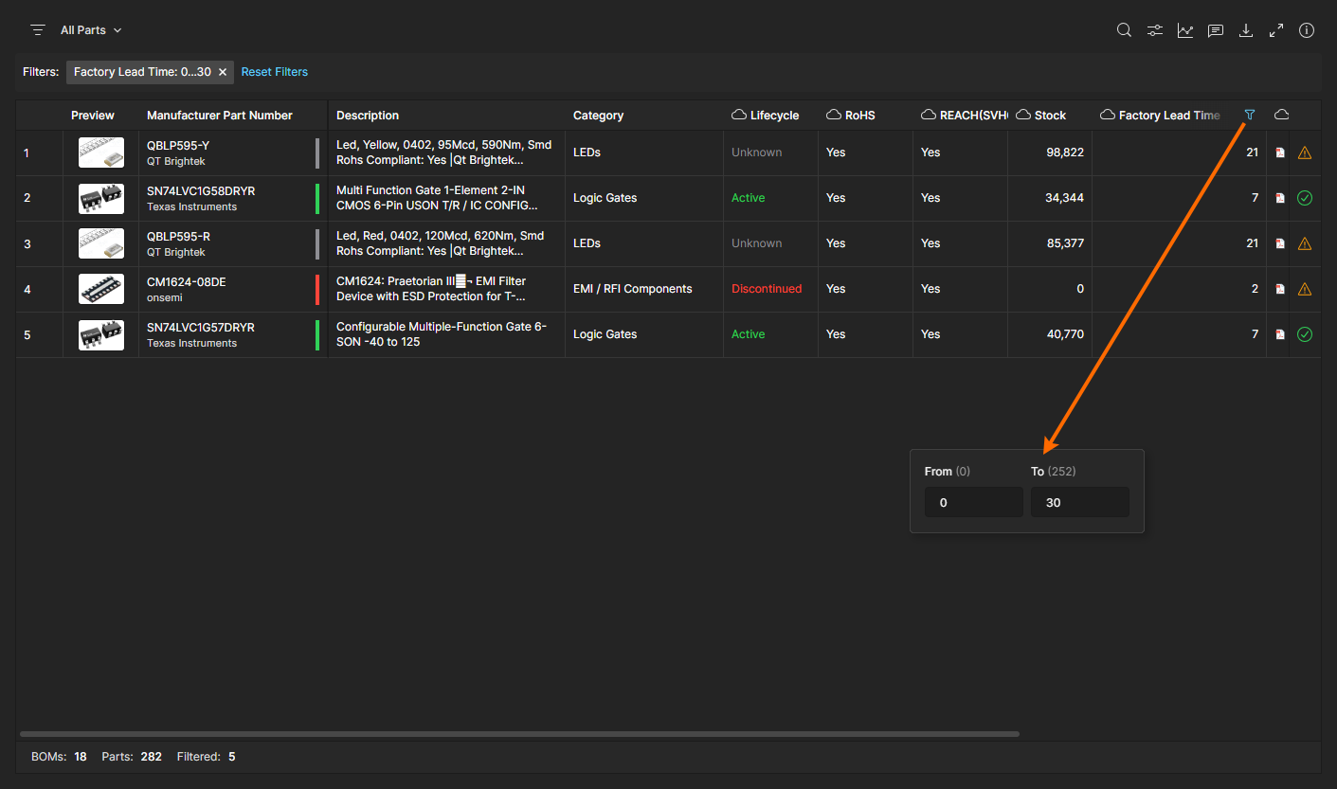This screenshot has width=1337, height=789.
Task: Click the green checkmark on SN74LVC1G58DRYR row
Action: click(x=1305, y=198)
